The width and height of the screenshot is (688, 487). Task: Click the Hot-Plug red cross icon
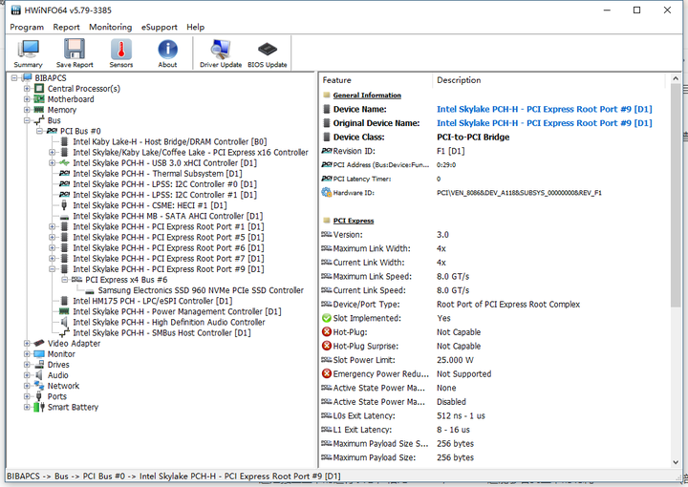327,331
